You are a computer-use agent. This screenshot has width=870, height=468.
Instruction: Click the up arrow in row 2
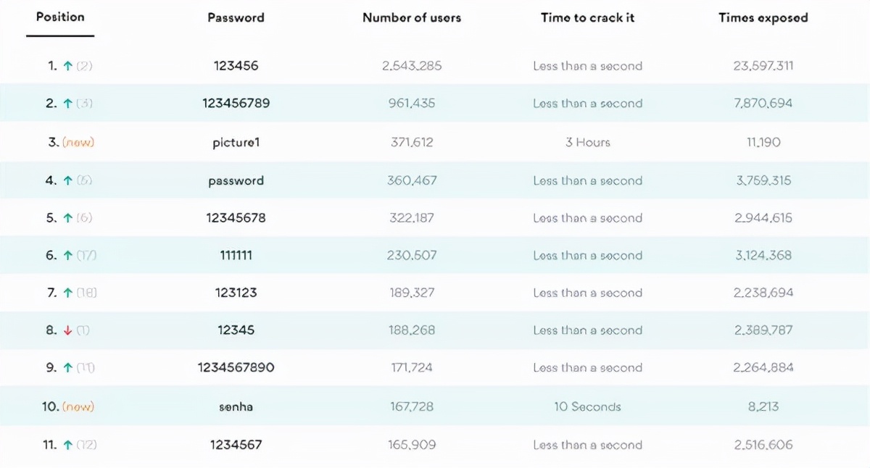[x=67, y=104]
